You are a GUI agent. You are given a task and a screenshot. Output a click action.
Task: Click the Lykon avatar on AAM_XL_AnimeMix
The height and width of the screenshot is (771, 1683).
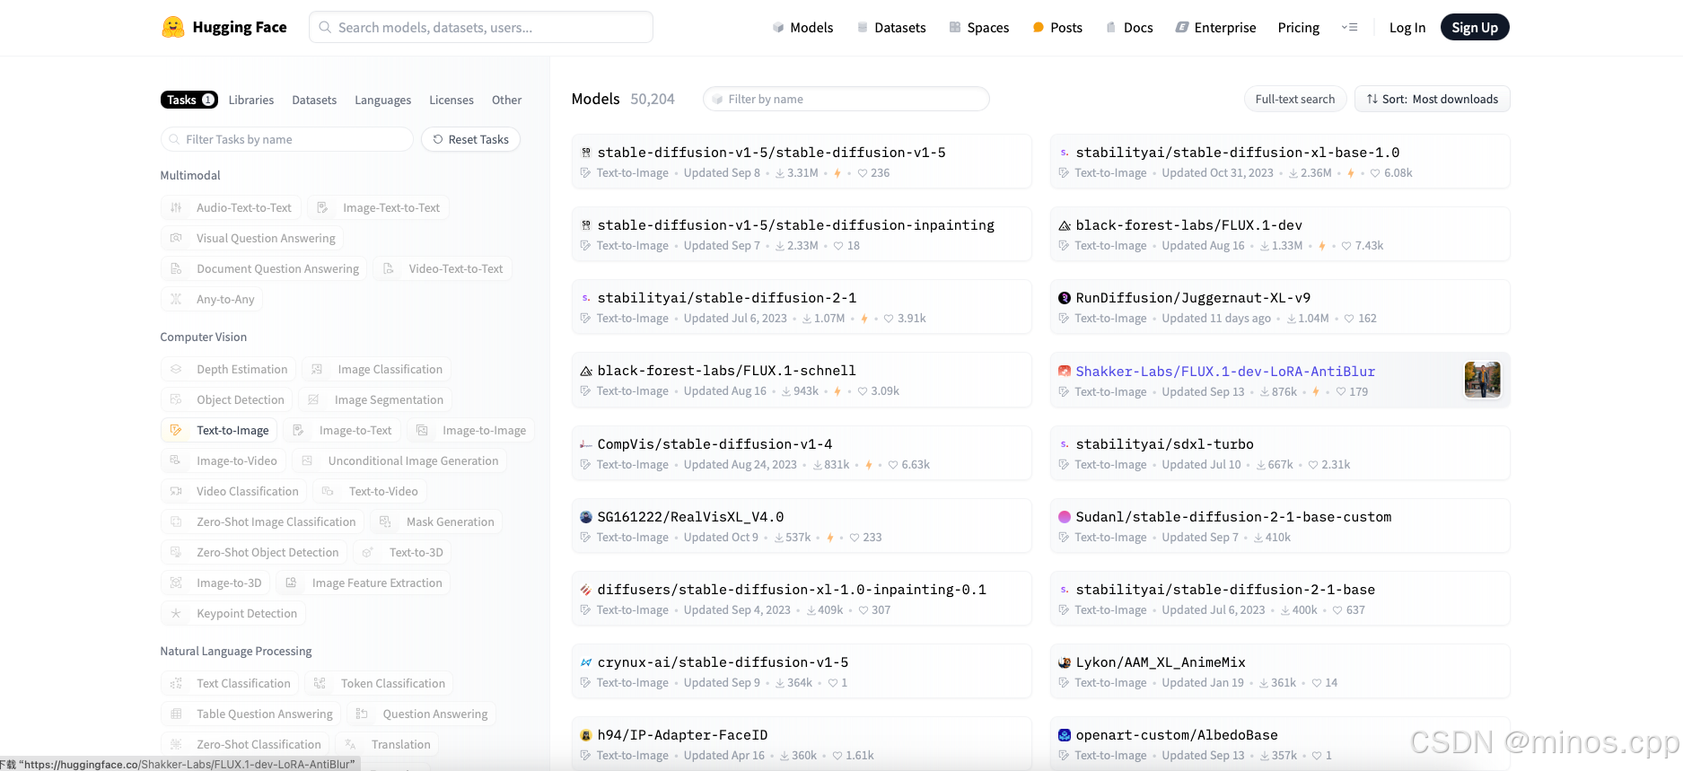click(x=1065, y=662)
